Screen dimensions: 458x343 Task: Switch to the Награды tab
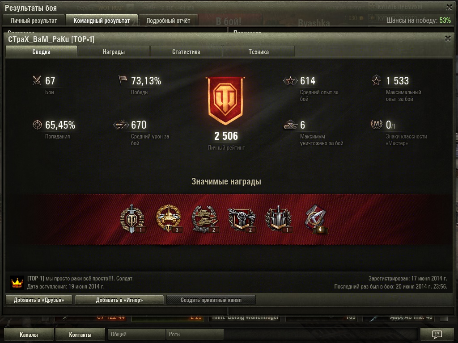click(x=114, y=52)
